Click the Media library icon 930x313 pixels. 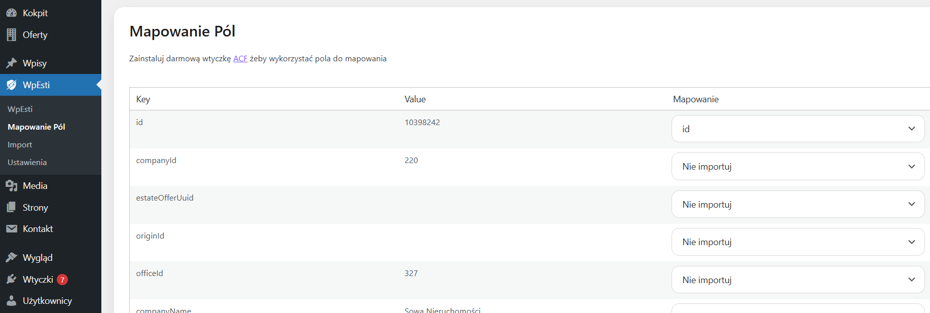[x=11, y=186]
